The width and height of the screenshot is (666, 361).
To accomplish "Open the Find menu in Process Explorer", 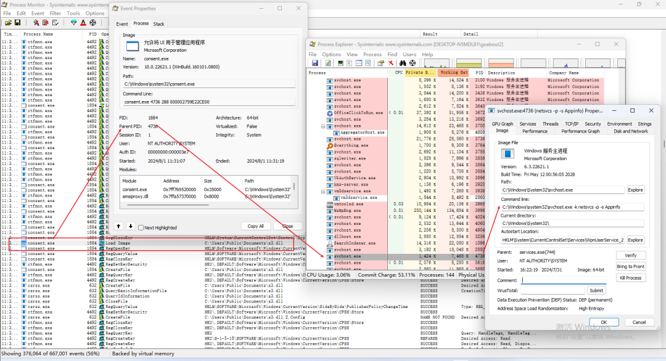I will 392,54.
